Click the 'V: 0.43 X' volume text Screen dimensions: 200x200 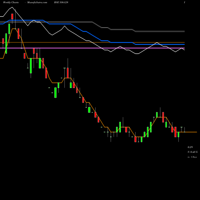click(192, 152)
